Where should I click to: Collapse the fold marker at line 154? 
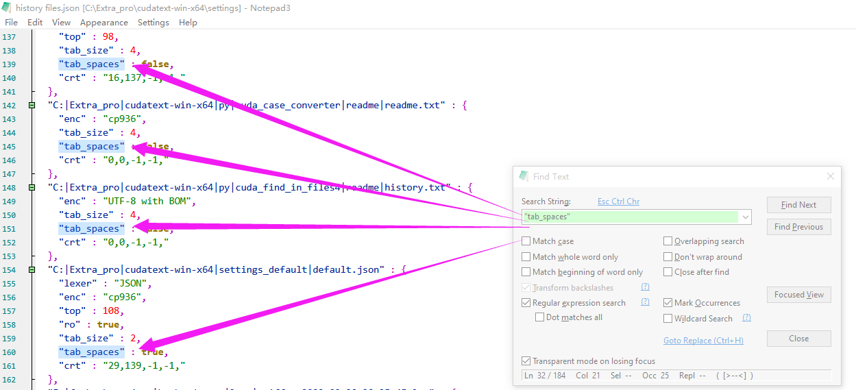[x=32, y=270]
